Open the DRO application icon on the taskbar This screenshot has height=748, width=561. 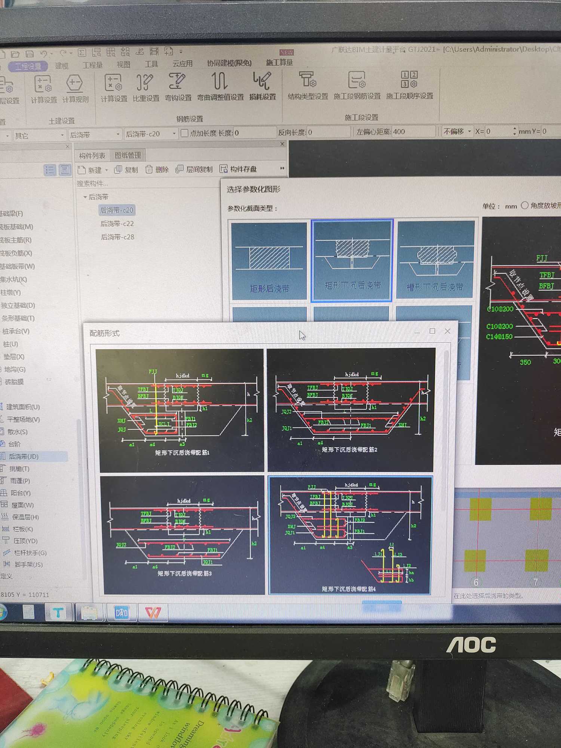pos(122,613)
